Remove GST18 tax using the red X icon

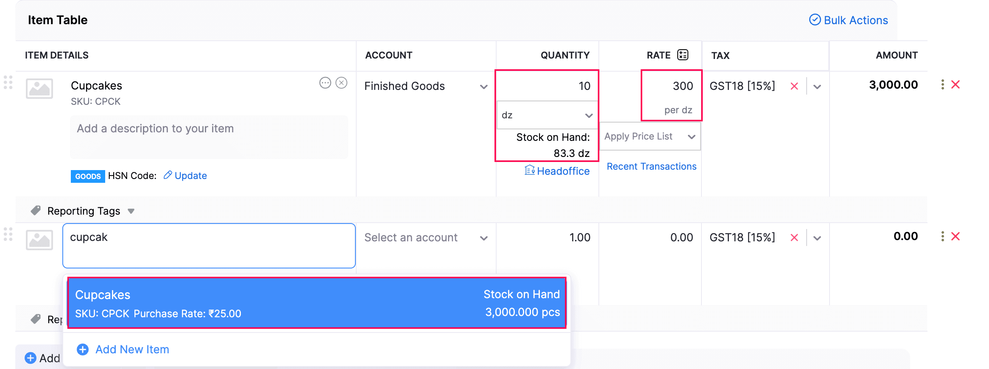(x=794, y=86)
